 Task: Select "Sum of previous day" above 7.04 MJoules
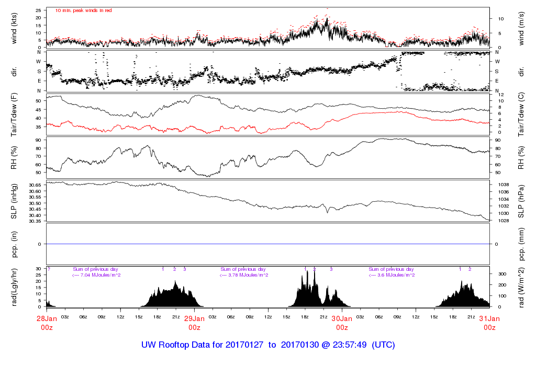click(95, 269)
